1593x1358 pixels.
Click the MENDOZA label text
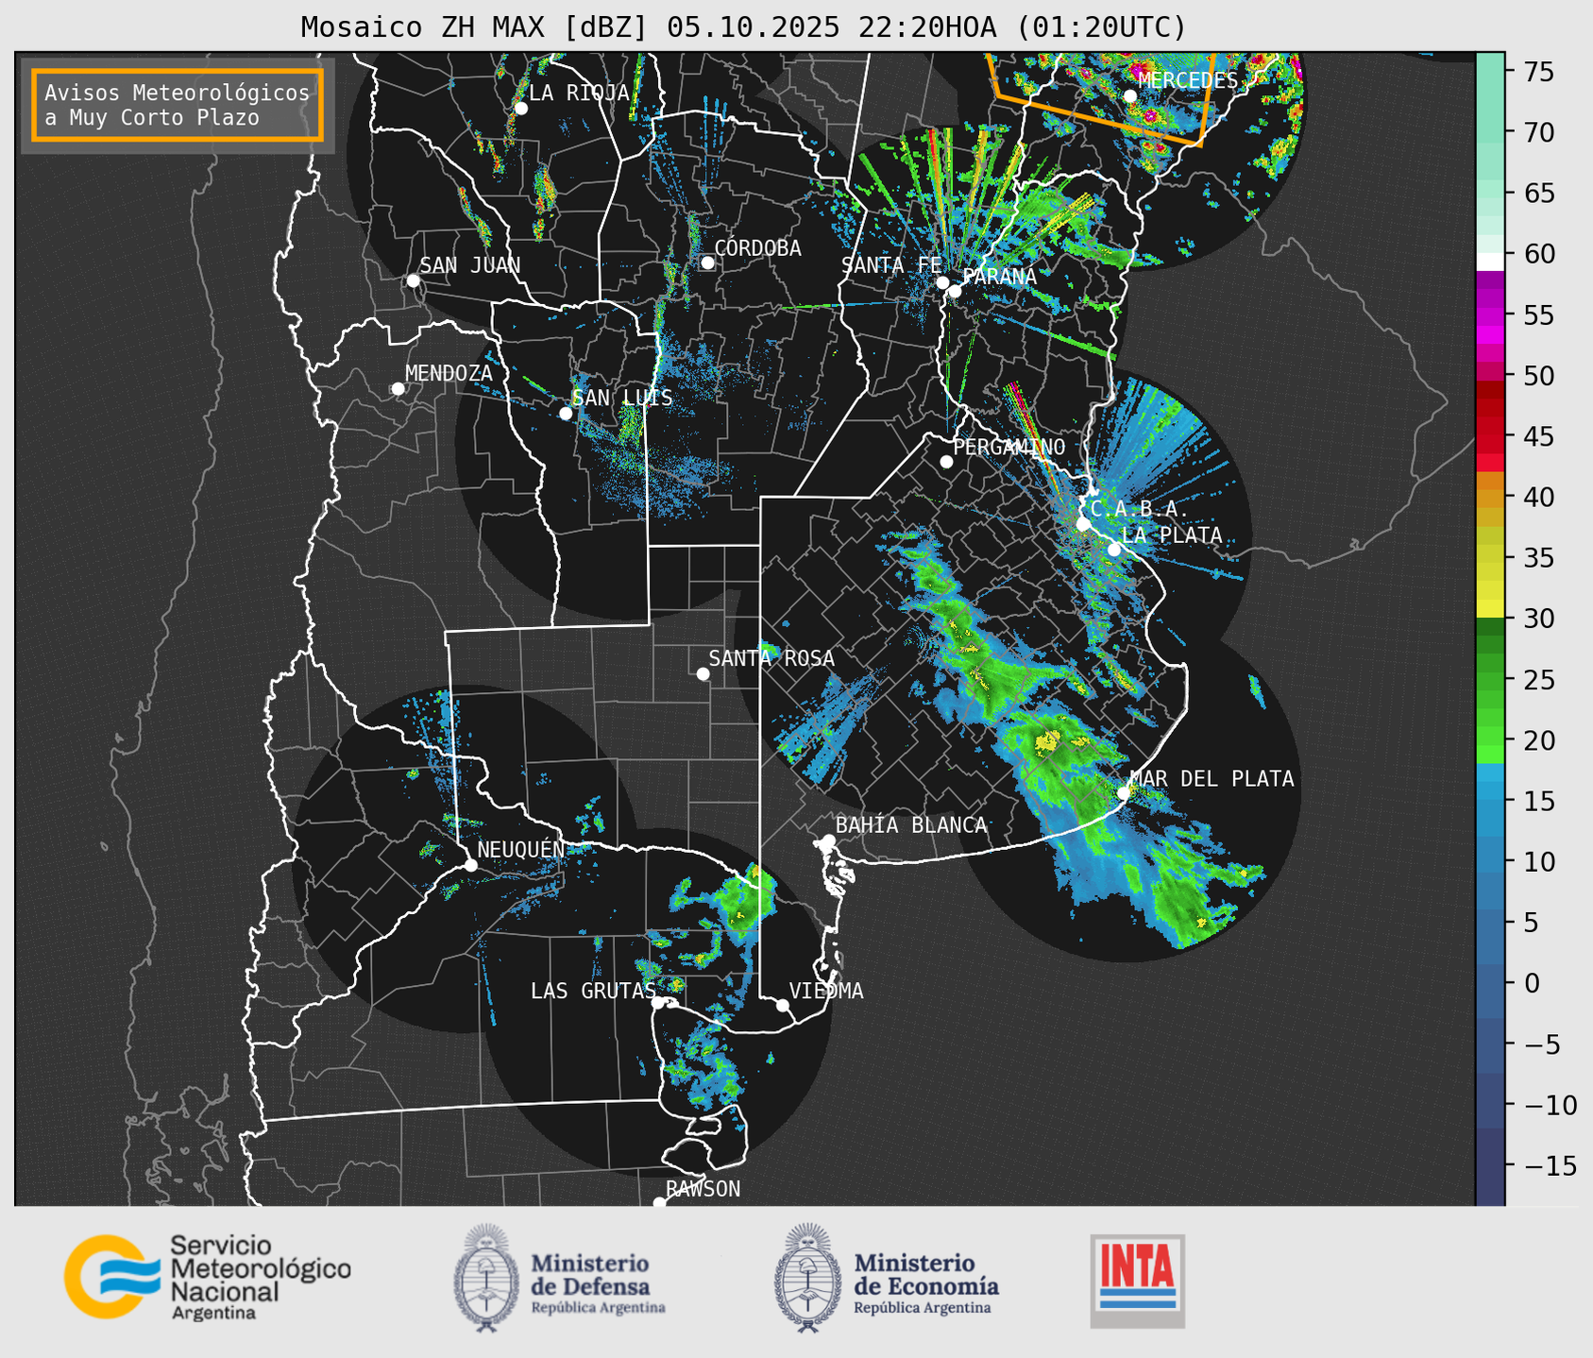pyautogui.click(x=449, y=373)
